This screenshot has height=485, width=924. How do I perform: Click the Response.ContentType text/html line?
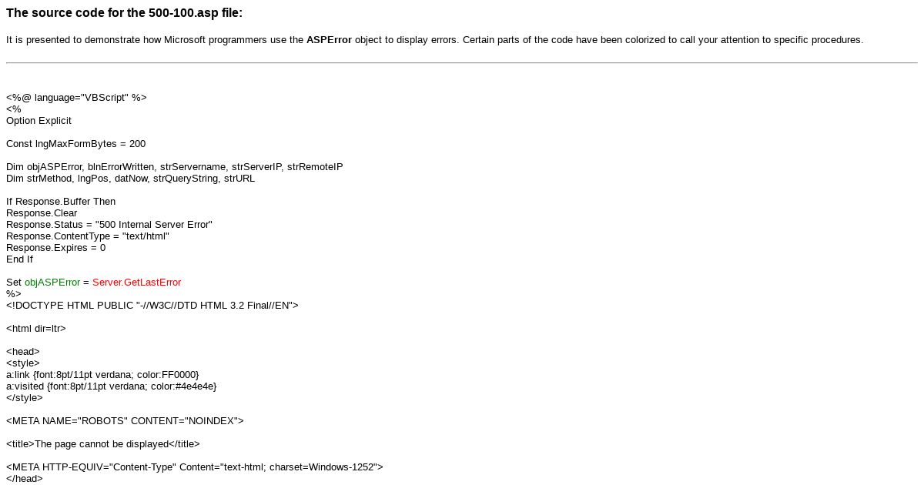click(88, 236)
